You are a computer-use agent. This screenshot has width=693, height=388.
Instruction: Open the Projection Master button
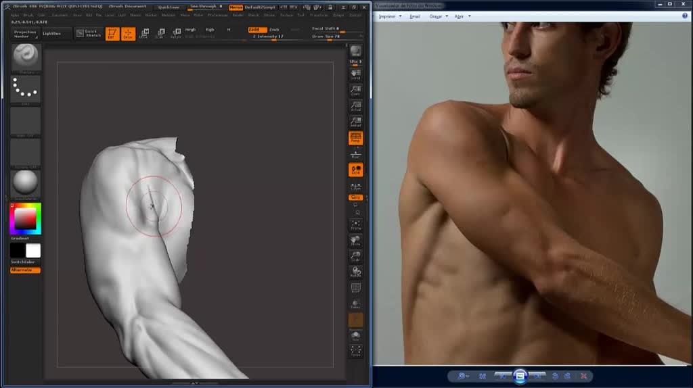25,34
